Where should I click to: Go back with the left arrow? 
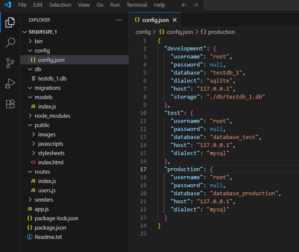tap(184, 5)
